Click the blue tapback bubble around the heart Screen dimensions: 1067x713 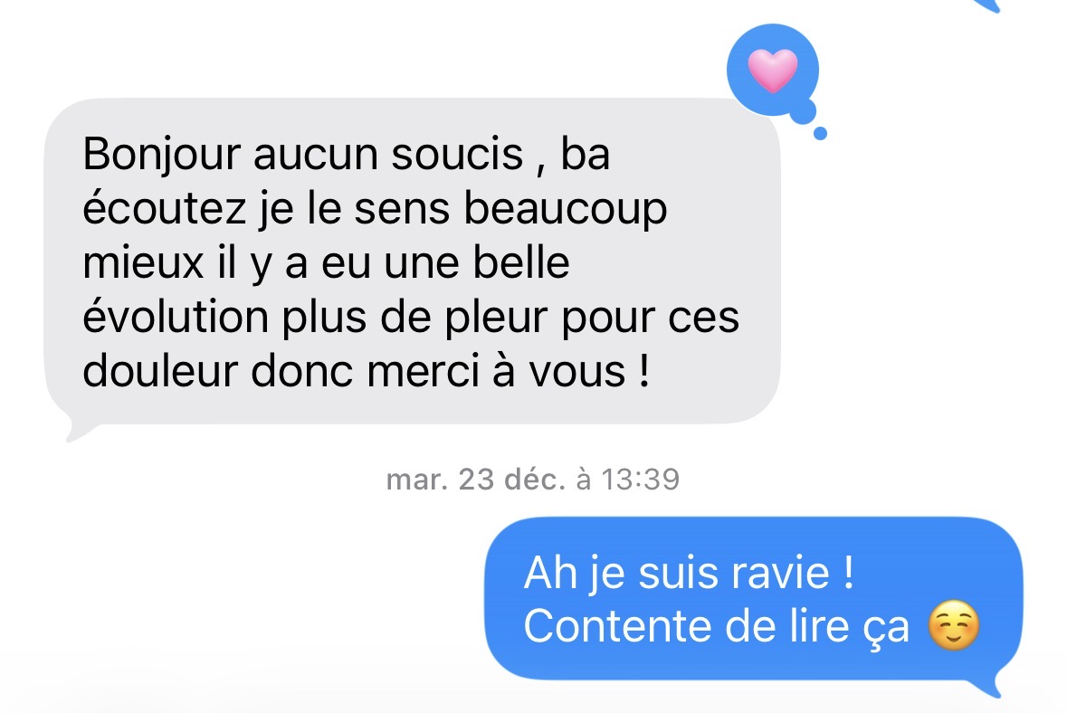coord(772,71)
